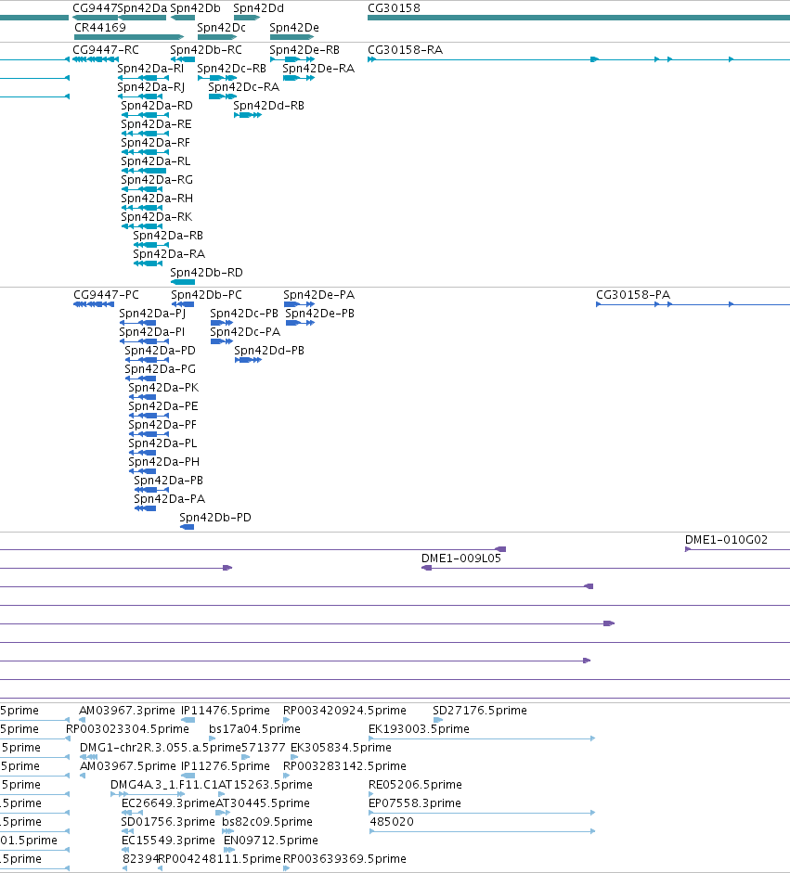Open the CR44169 gene label

(100, 27)
